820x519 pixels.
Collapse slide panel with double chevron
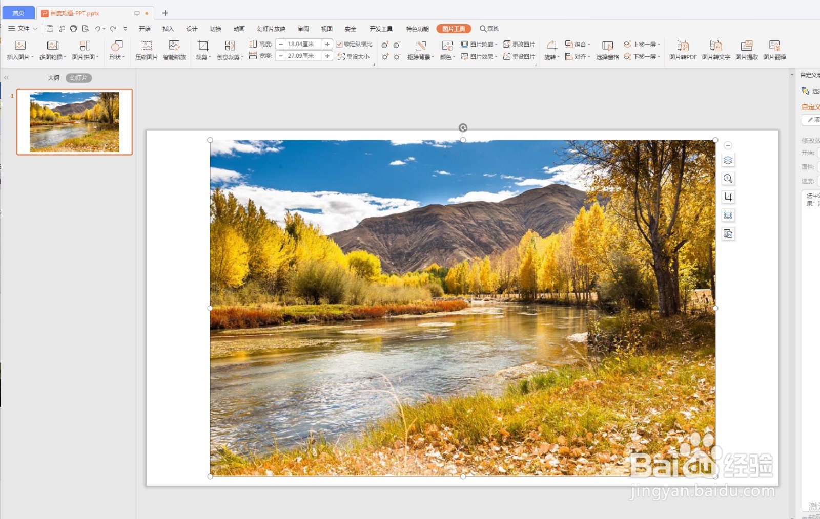coord(7,78)
